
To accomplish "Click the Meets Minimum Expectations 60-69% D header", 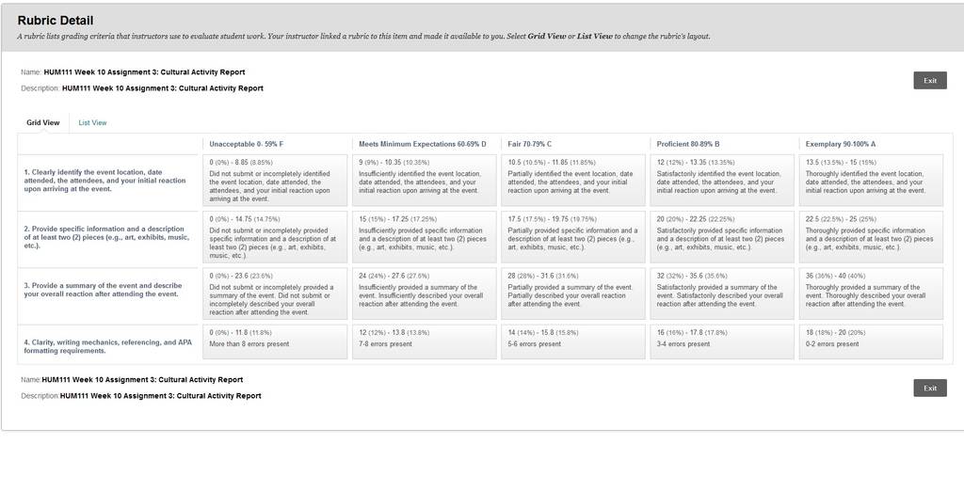I will coord(423,144).
